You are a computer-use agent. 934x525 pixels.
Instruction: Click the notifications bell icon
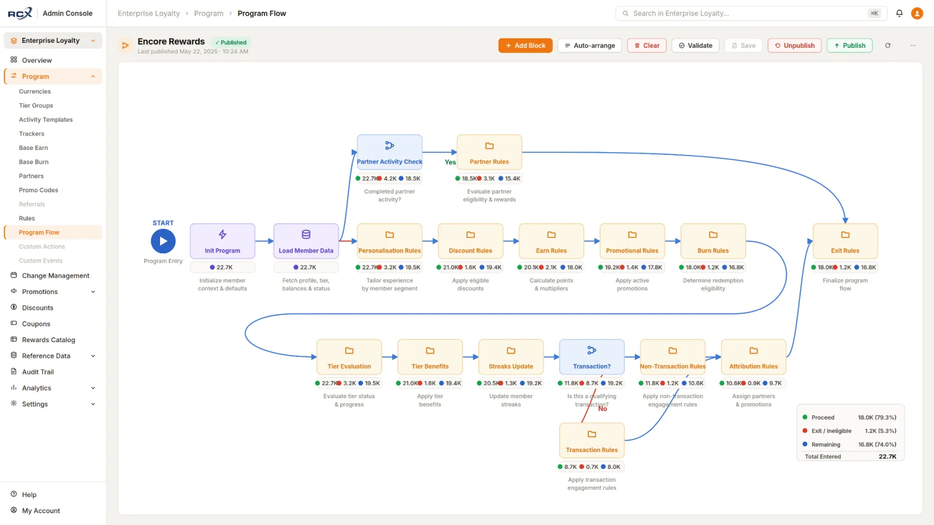click(x=899, y=13)
